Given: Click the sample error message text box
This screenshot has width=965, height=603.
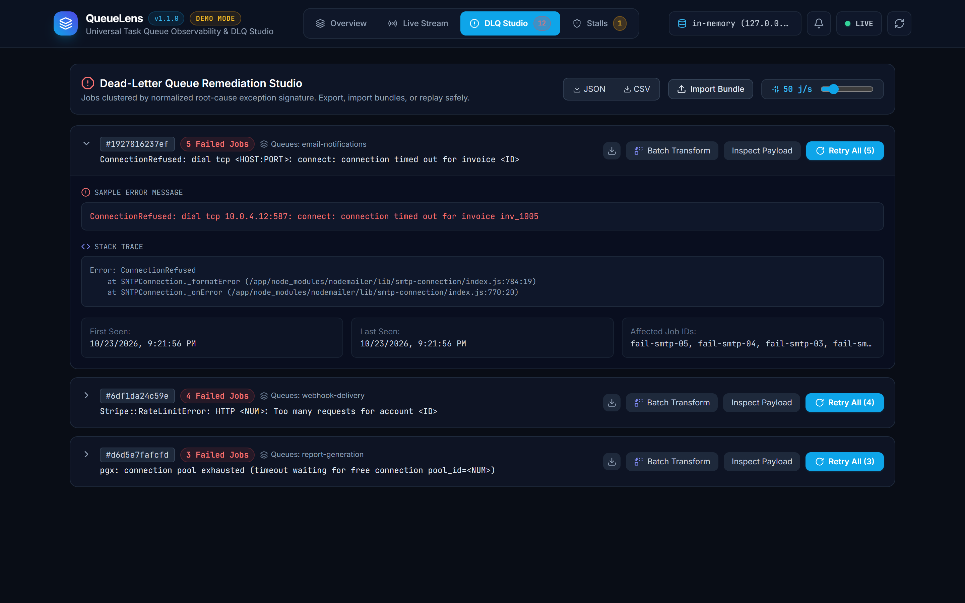Looking at the screenshot, I should 482,216.
